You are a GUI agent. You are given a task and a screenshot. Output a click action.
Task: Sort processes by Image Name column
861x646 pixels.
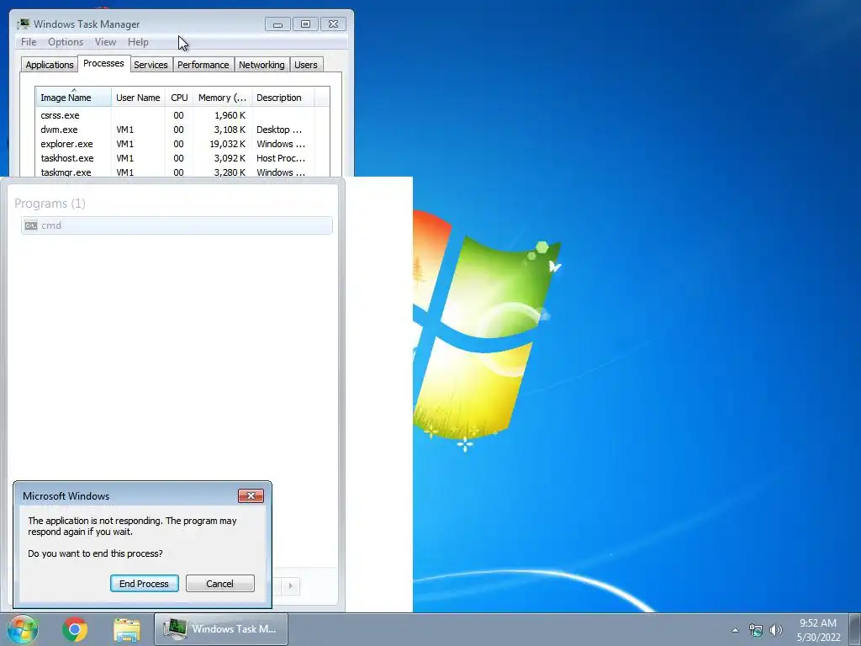[74, 98]
